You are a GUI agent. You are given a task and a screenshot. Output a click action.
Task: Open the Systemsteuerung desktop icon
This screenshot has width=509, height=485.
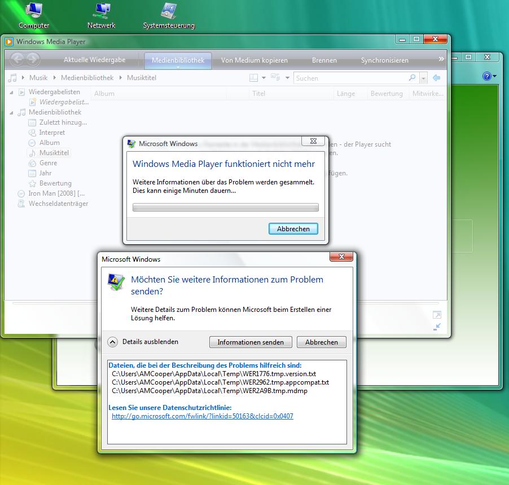tap(169, 15)
